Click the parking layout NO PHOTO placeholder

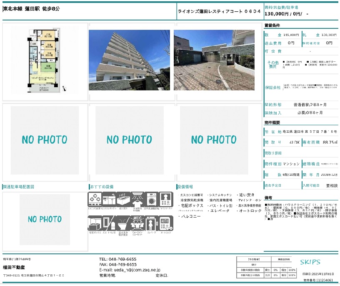click(x=45, y=219)
